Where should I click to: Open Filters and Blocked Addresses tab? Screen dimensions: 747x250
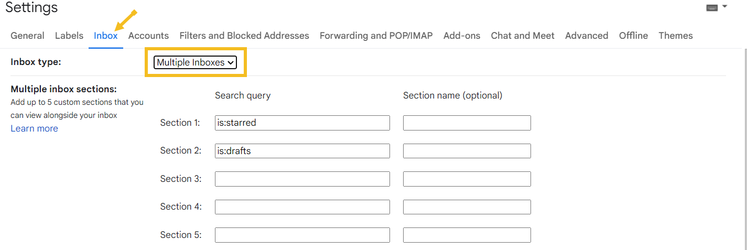pyautogui.click(x=244, y=36)
